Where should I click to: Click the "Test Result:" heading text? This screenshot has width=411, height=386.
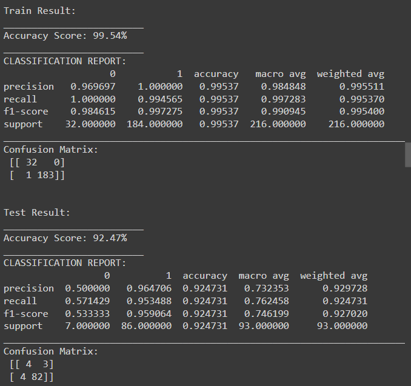click(37, 213)
